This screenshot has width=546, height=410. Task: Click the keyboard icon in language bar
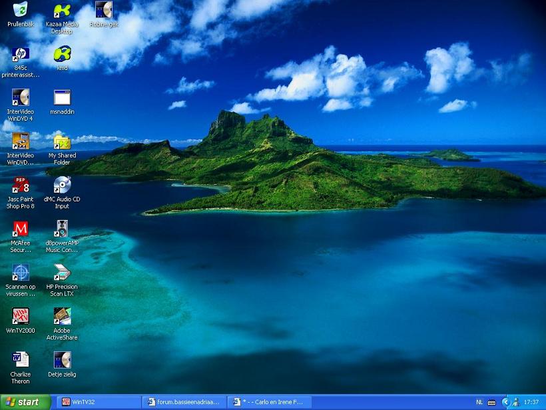click(x=491, y=402)
